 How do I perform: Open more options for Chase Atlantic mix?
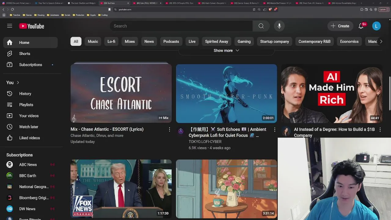(169, 130)
